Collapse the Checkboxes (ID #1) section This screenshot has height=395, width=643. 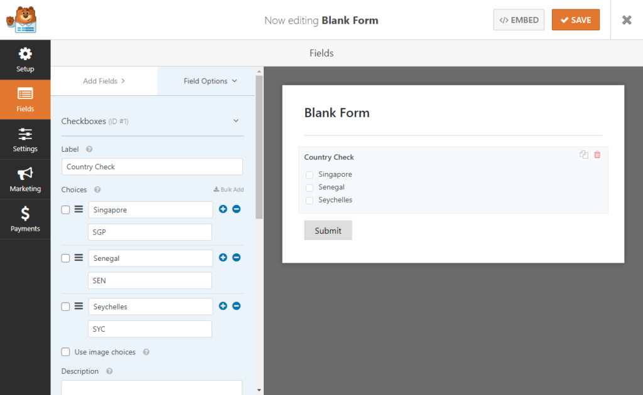pos(237,121)
